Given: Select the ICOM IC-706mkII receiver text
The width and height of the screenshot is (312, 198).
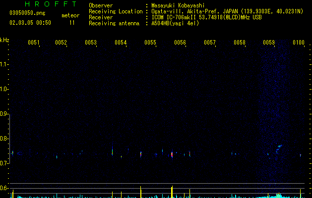Looking at the screenshot, I should pos(206,17).
